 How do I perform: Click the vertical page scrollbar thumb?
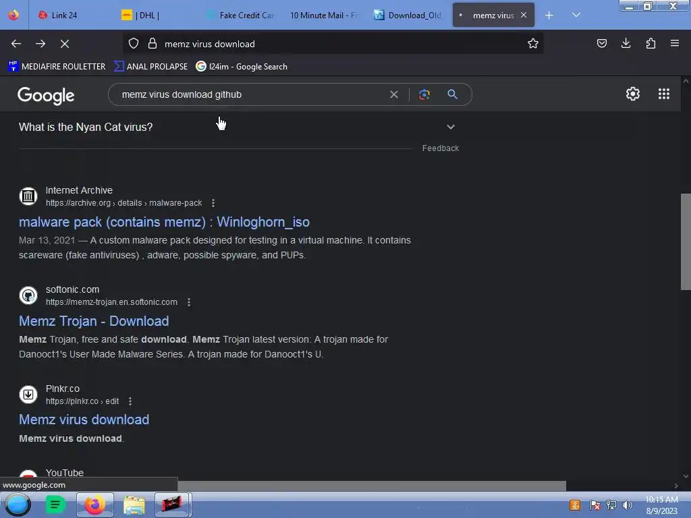tap(686, 241)
